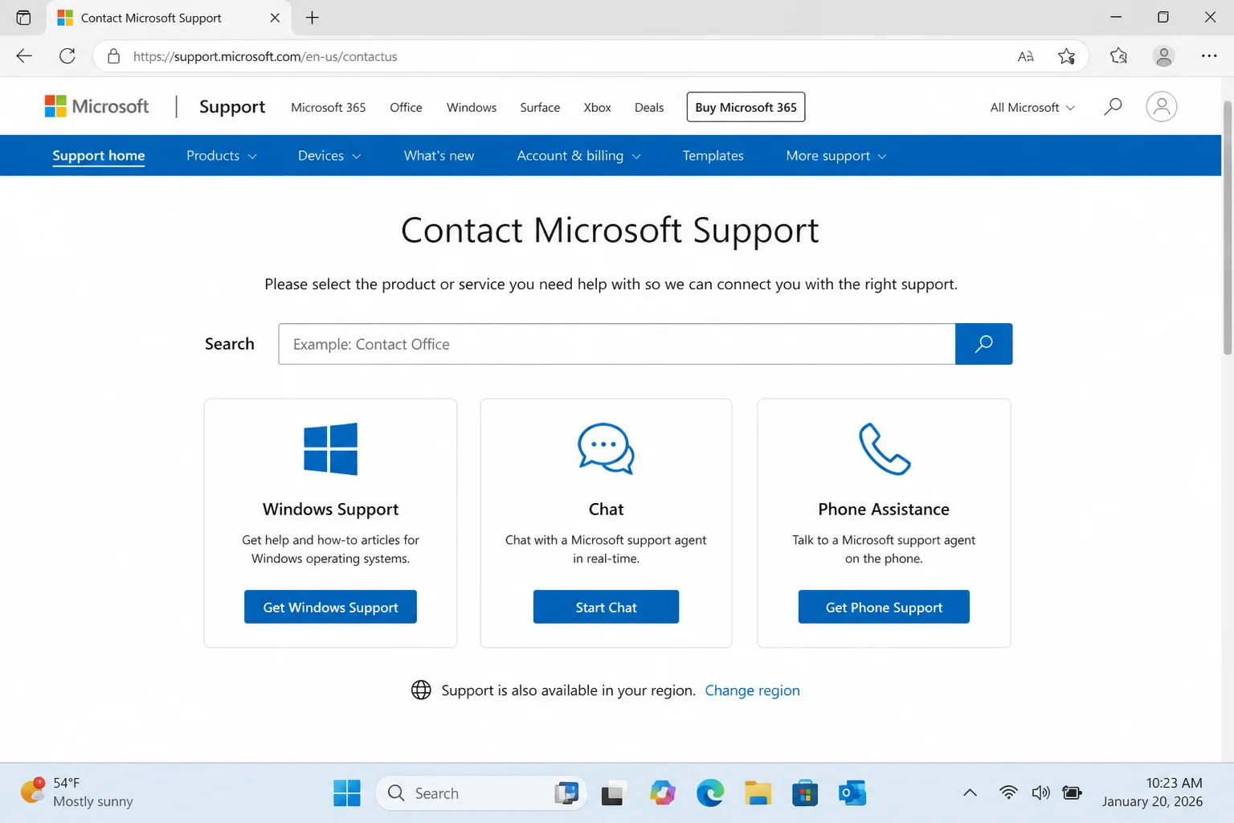Expand the Devices menu
The width and height of the screenshot is (1234, 823).
pos(329,155)
